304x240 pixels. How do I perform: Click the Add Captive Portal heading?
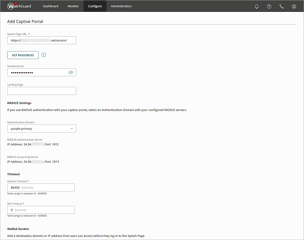25,21
